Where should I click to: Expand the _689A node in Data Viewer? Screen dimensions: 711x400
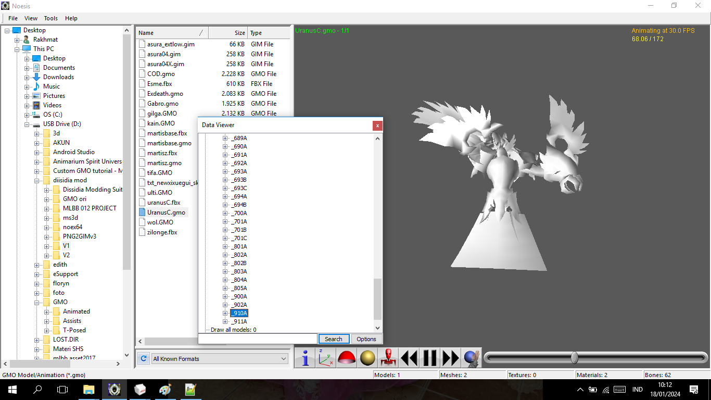pyautogui.click(x=225, y=138)
